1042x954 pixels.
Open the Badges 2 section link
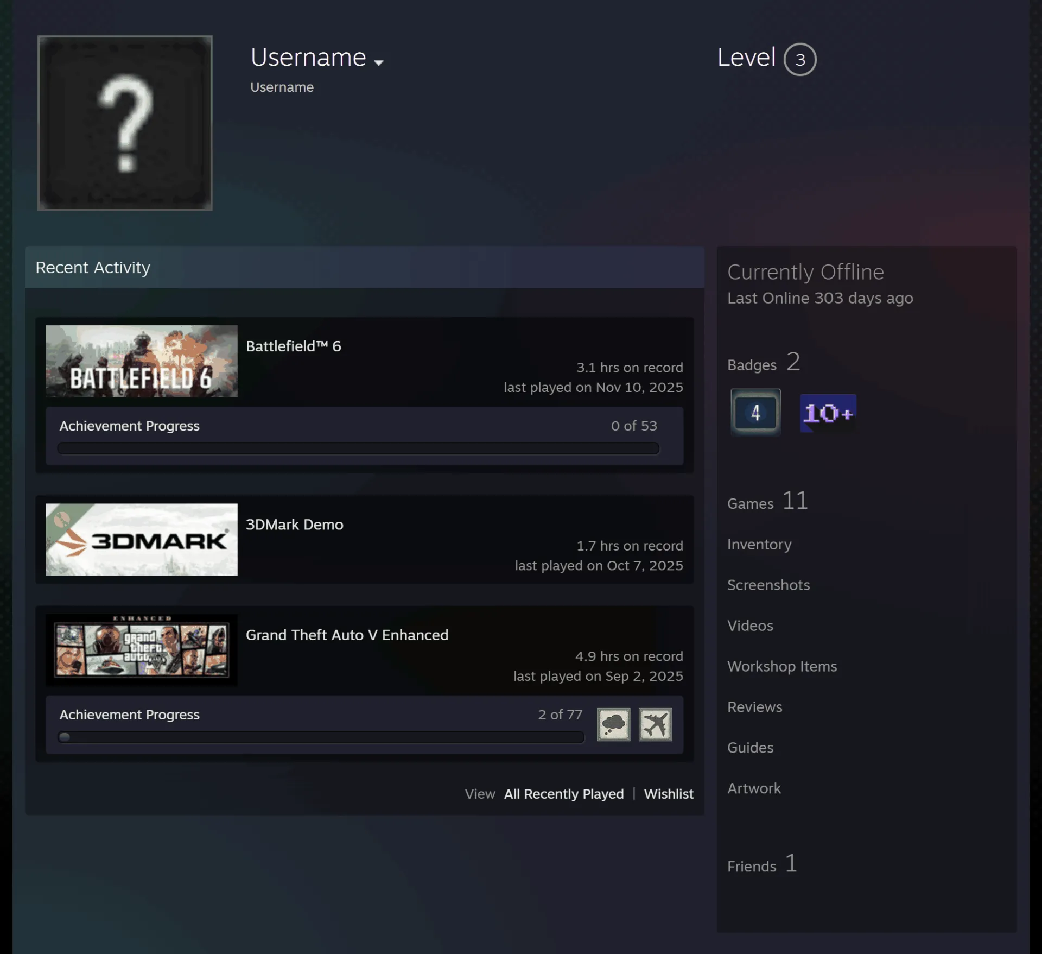[764, 362]
